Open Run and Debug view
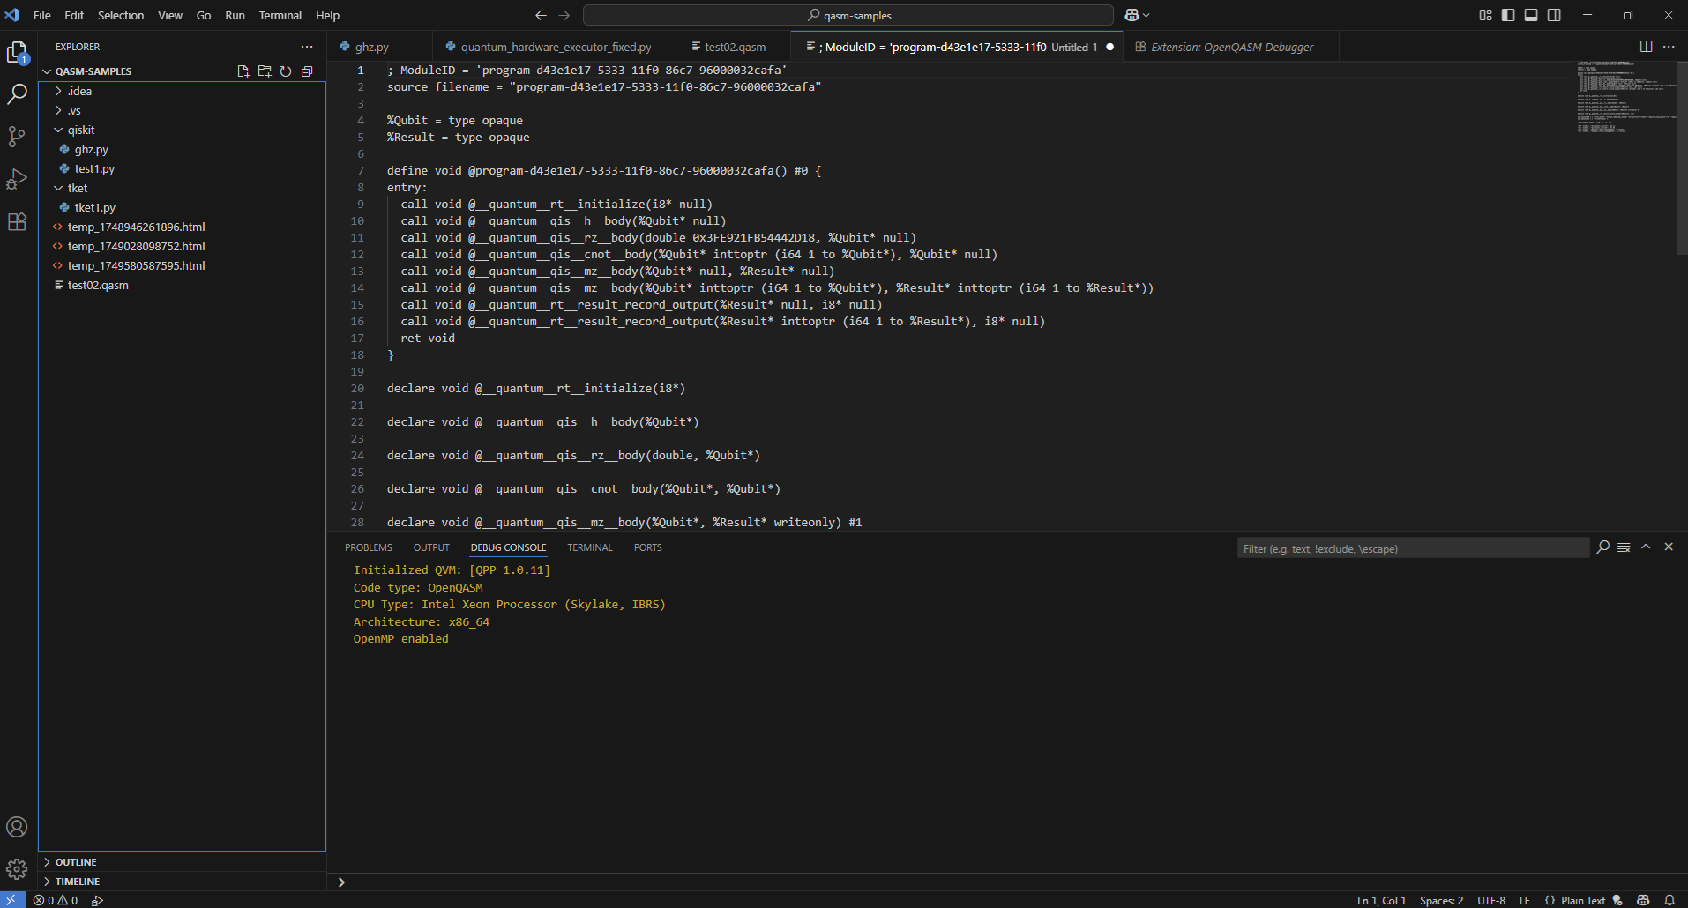The width and height of the screenshot is (1688, 908). pyautogui.click(x=17, y=179)
